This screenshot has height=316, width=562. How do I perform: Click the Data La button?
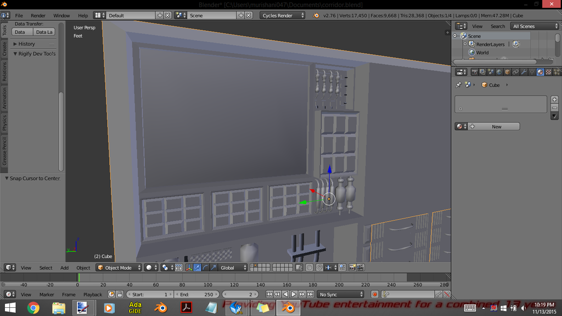44,32
